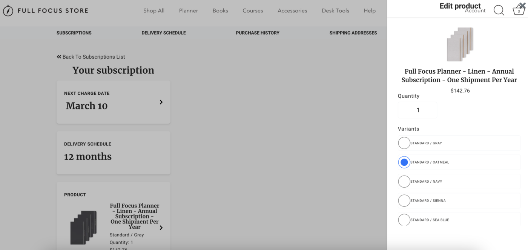Open the 12 months delivery schedule card
Screen dimensions: 528x250
click(x=114, y=153)
